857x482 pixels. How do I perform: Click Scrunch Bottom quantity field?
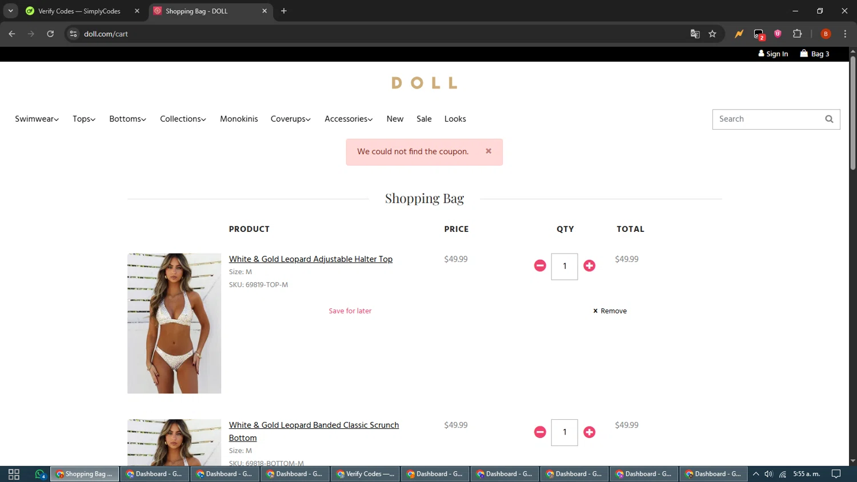coord(564,432)
